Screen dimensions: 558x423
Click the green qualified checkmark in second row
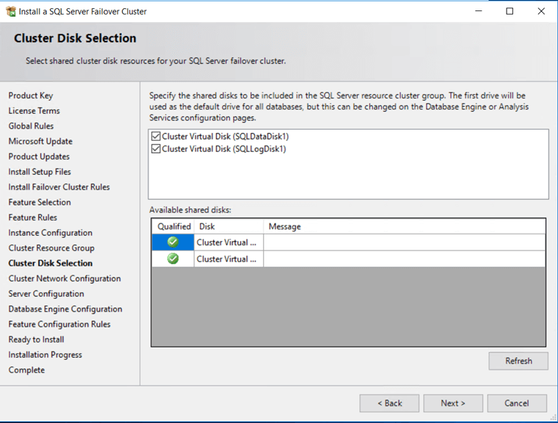click(x=173, y=259)
